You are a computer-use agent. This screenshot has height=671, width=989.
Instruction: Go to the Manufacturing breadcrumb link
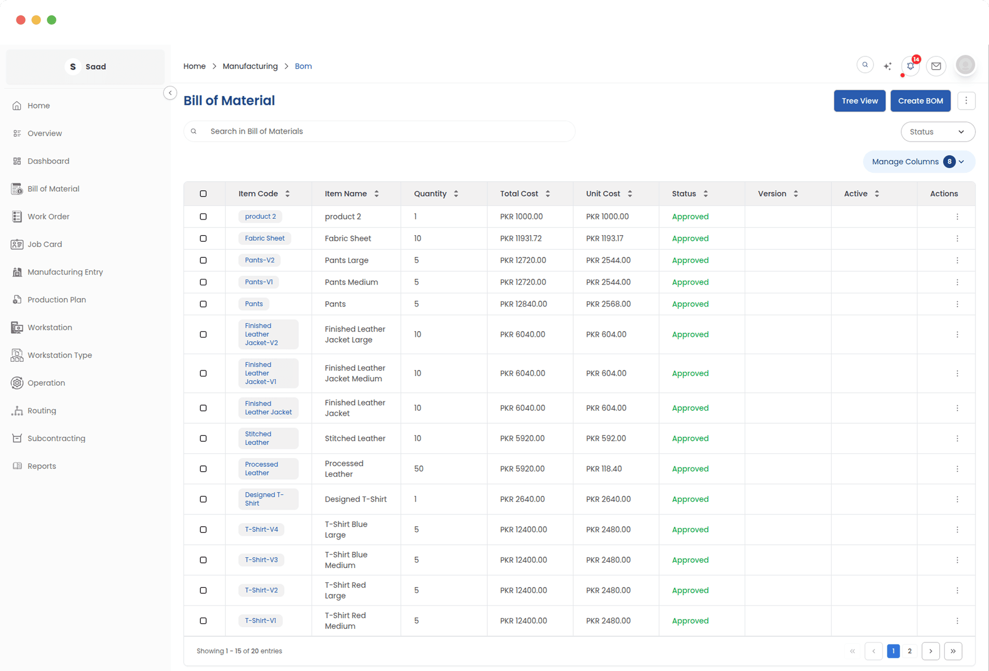click(x=250, y=66)
